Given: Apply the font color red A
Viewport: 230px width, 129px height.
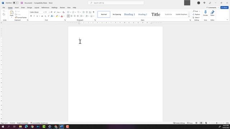Looking at the screenshot, I should [x=62, y=16].
